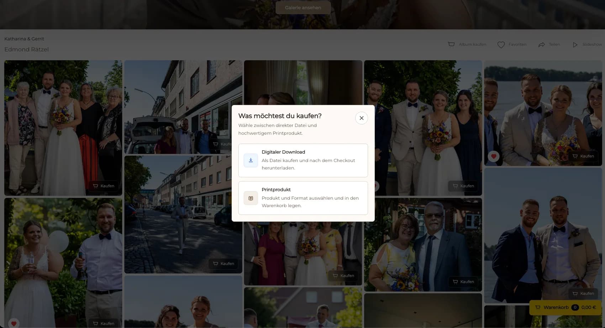Choose the Printprodukt option
605x328 pixels.
tap(303, 198)
